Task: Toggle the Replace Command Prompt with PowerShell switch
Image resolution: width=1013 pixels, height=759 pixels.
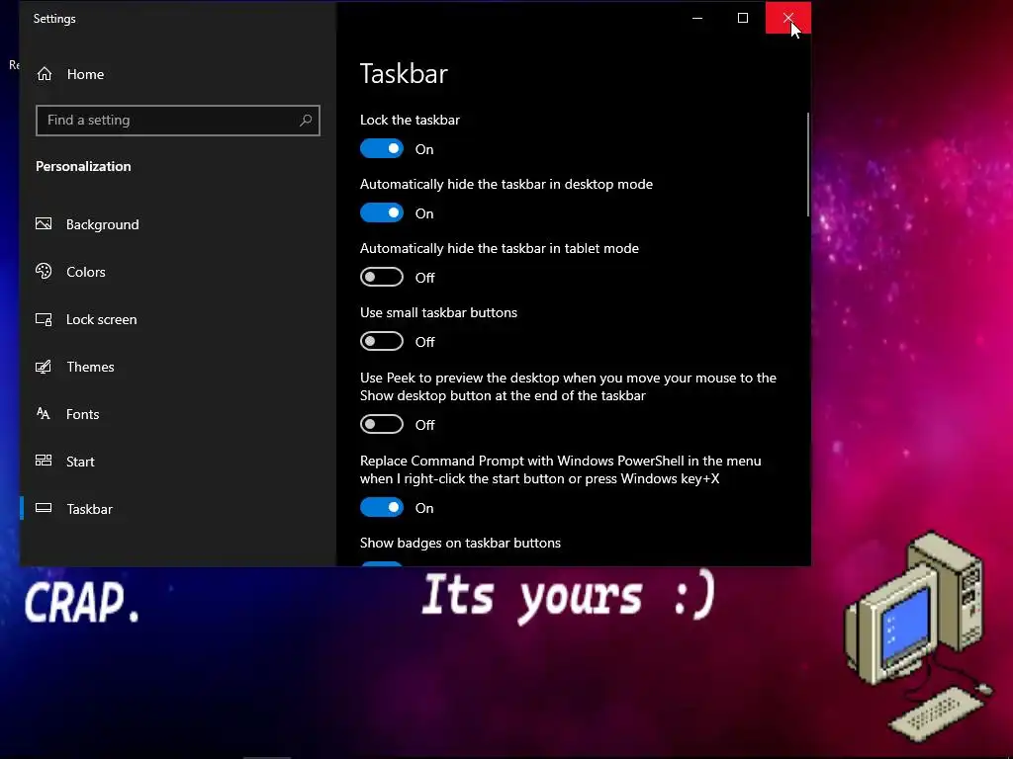Action: [x=382, y=508]
